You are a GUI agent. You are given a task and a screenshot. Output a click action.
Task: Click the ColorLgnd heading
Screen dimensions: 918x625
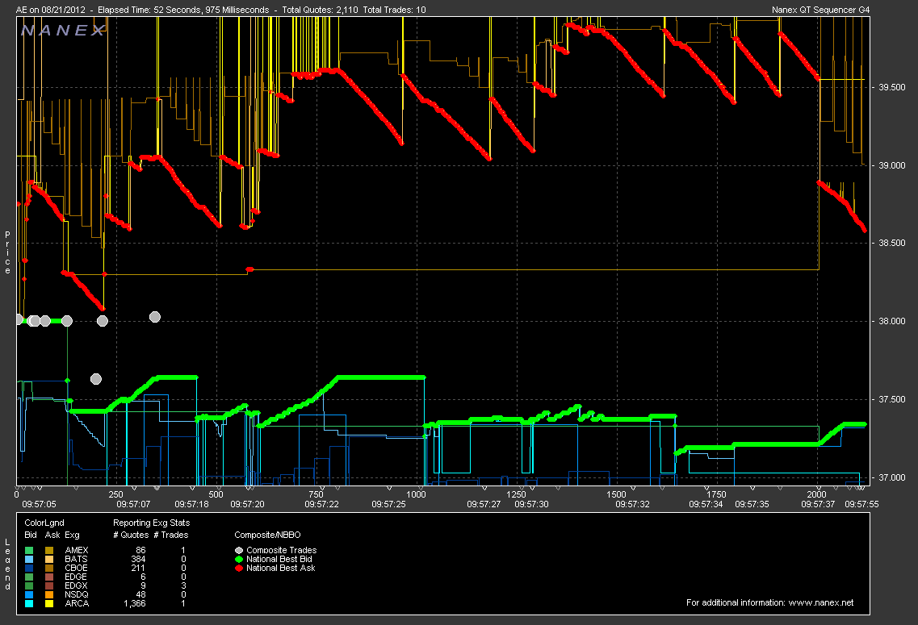pos(44,523)
